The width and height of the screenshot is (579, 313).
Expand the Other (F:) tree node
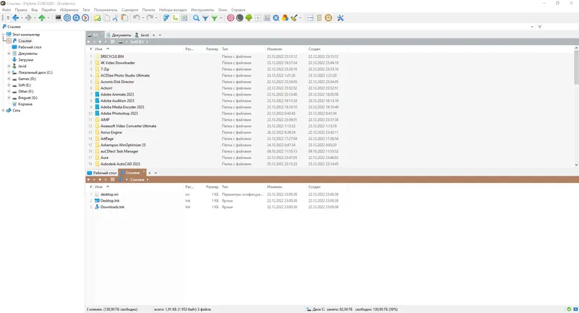(x=9, y=91)
